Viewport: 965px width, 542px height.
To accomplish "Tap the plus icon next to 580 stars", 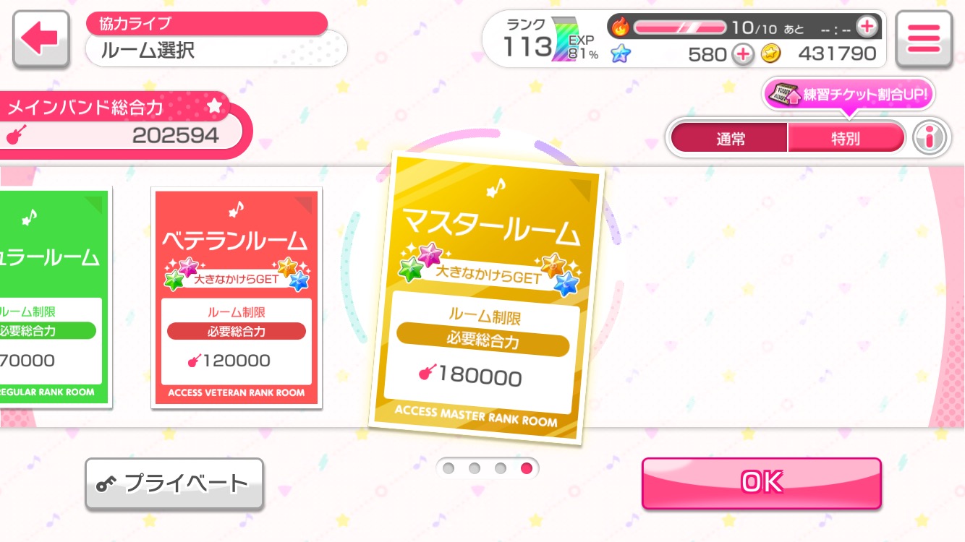I will 743,54.
